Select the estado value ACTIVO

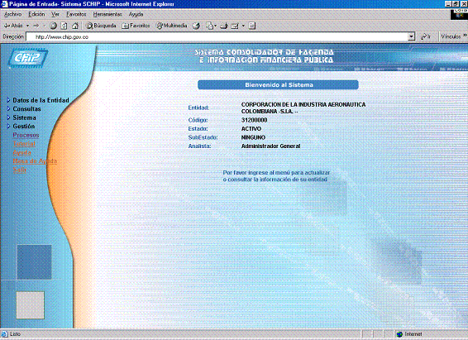point(251,129)
